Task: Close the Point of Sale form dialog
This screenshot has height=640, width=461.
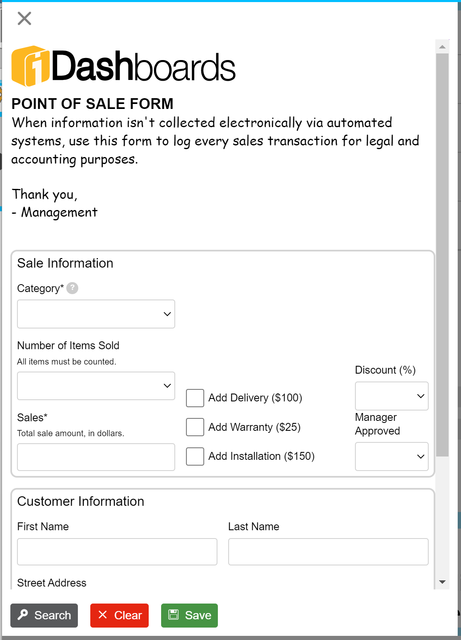Action: point(24,18)
